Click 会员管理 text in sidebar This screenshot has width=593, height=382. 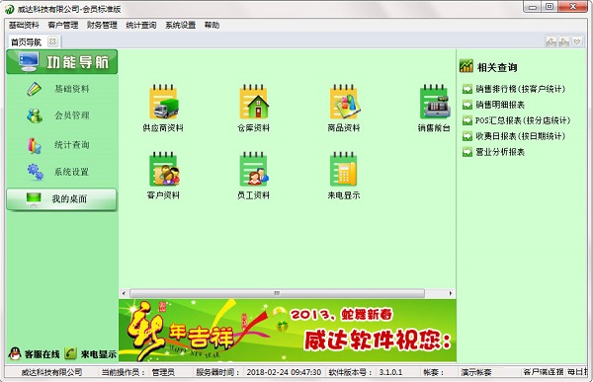coord(72,115)
